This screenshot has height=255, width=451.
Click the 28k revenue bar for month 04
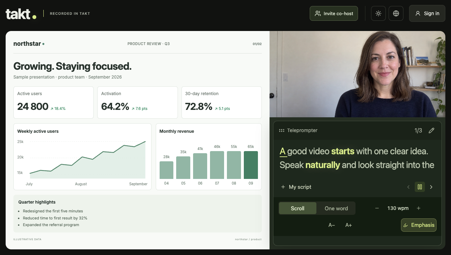[x=166, y=170]
